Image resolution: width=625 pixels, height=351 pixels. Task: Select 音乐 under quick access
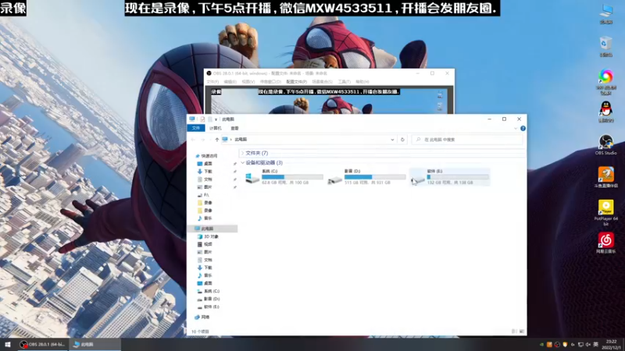coord(205,218)
